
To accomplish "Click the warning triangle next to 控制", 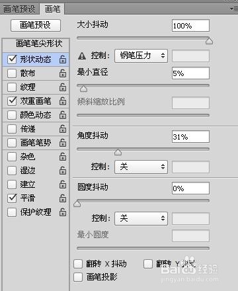I will [82, 56].
